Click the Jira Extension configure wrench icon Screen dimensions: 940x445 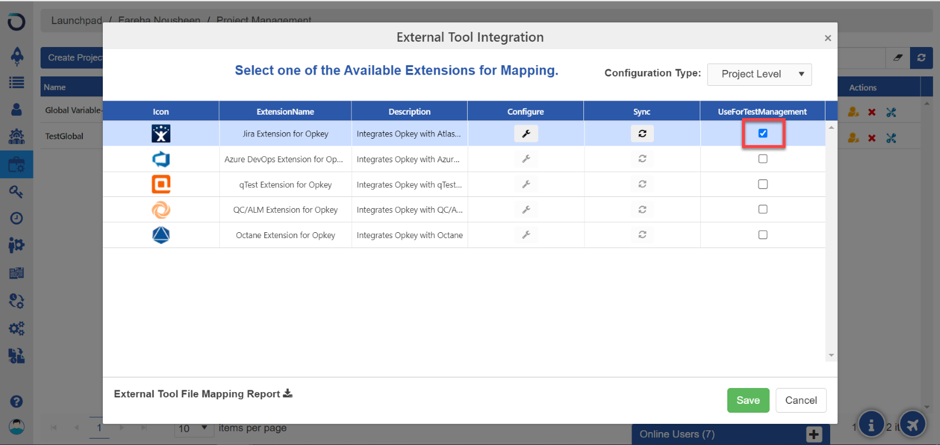(x=526, y=134)
